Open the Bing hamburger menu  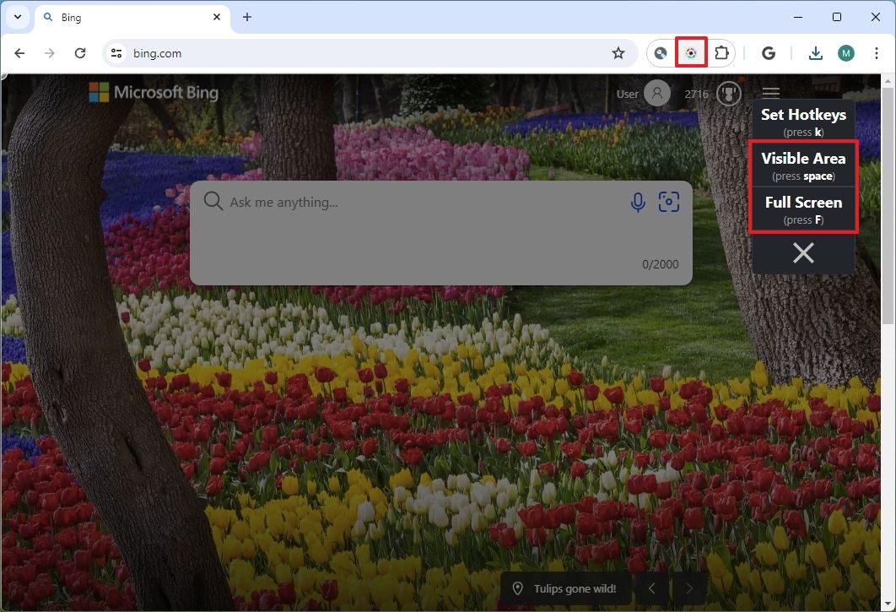(770, 94)
